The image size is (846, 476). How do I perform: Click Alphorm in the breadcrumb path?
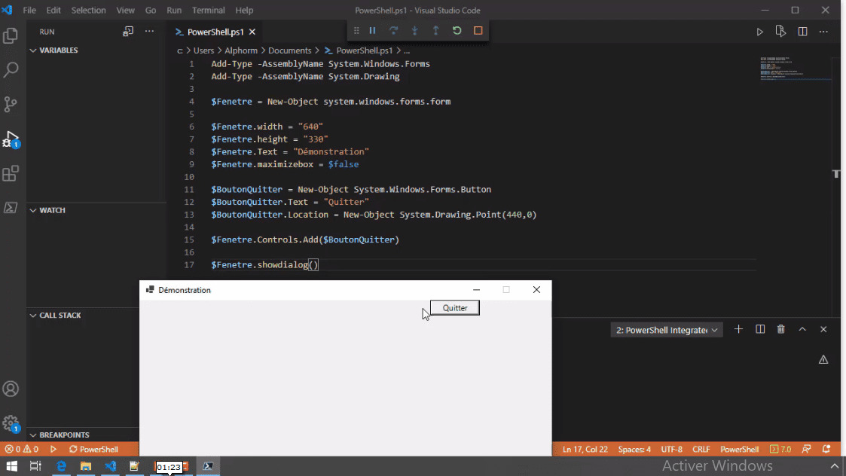pyautogui.click(x=240, y=50)
